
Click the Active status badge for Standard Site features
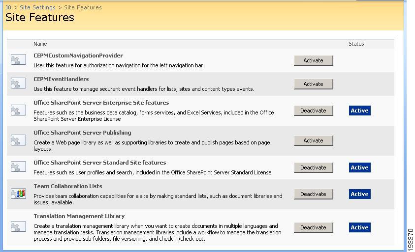[x=360, y=168]
